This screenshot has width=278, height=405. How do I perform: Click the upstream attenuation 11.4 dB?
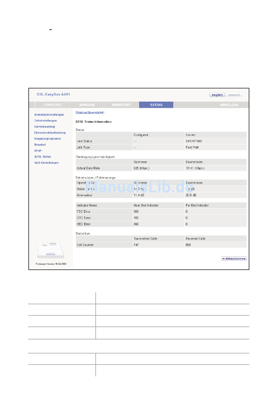tap(139, 195)
